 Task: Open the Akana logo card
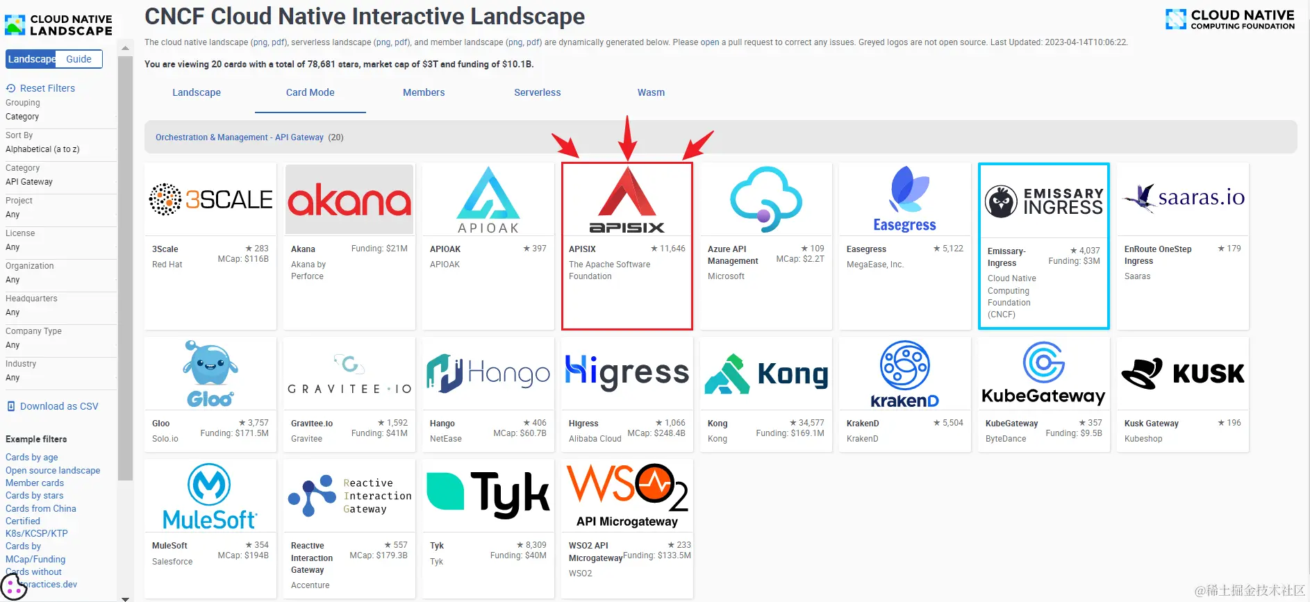click(349, 199)
